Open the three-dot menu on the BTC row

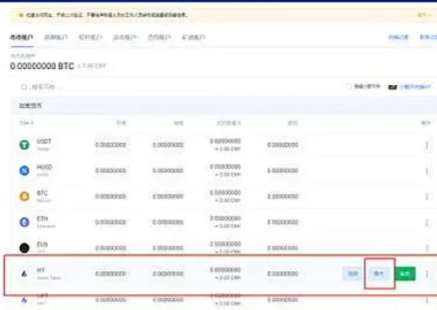pos(427,197)
